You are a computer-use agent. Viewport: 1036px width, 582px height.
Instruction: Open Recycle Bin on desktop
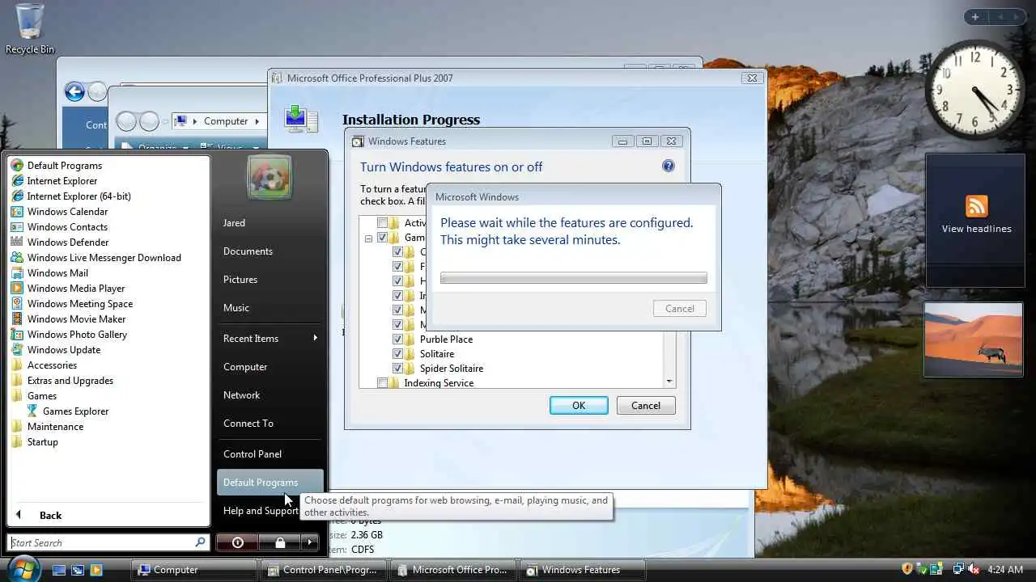(30, 28)
